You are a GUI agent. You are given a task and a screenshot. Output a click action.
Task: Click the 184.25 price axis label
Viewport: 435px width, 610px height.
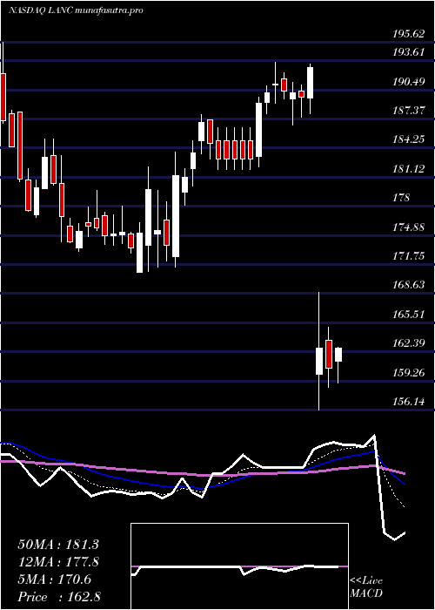point(408,139)
